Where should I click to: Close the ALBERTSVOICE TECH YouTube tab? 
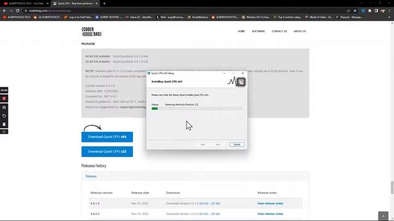pyautogui.click(x=47, y=4)
